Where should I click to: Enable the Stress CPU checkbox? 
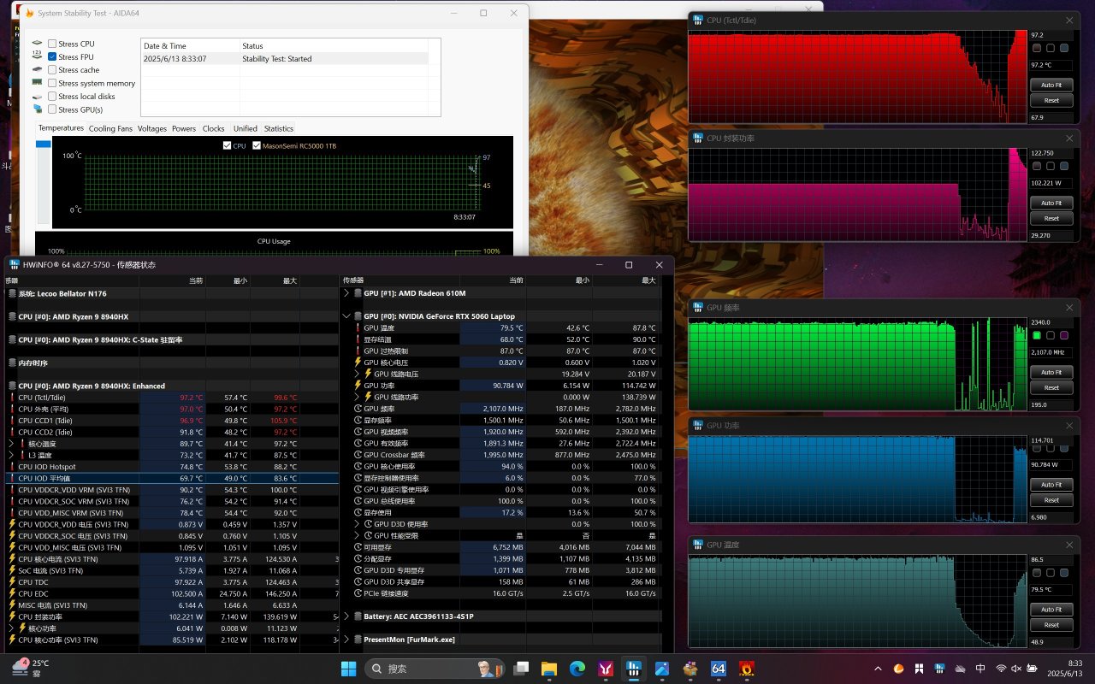[53, 44]
